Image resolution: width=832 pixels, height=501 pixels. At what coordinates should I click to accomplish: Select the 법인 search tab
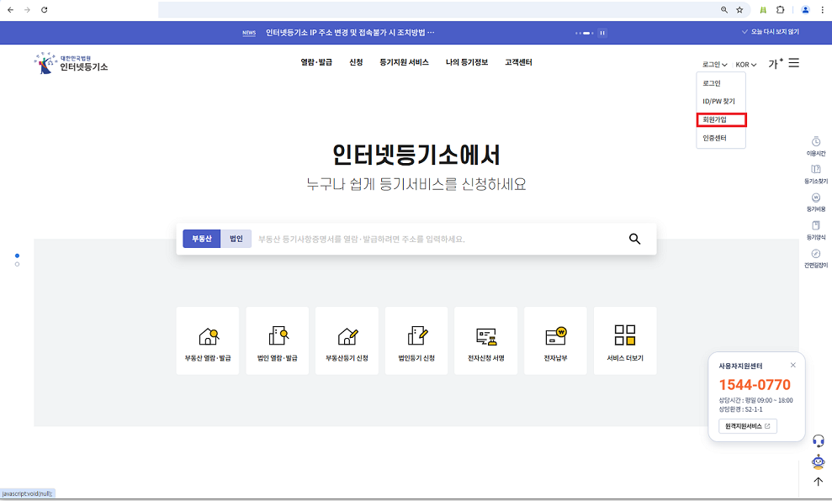point(236,239)
